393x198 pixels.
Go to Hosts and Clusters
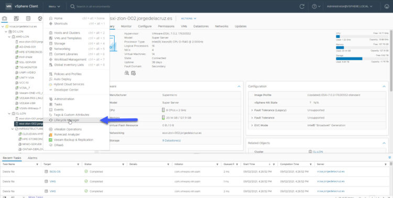click(67, 33)
